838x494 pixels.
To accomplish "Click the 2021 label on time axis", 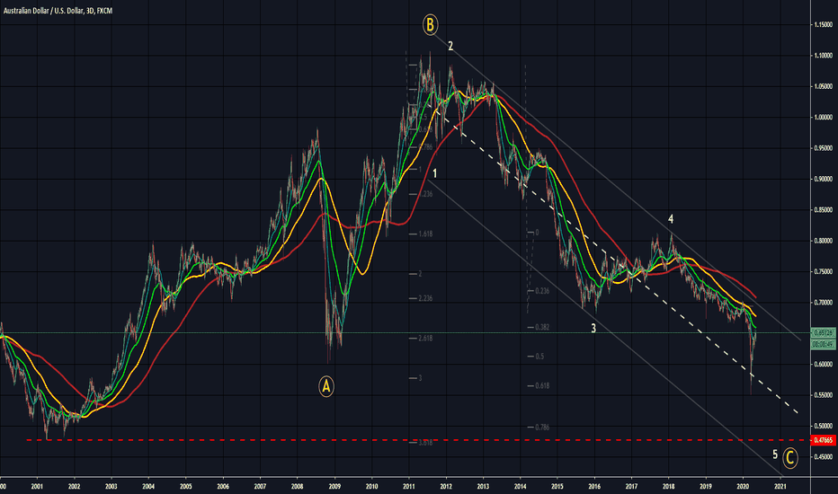I will click(x=780, y=487).
